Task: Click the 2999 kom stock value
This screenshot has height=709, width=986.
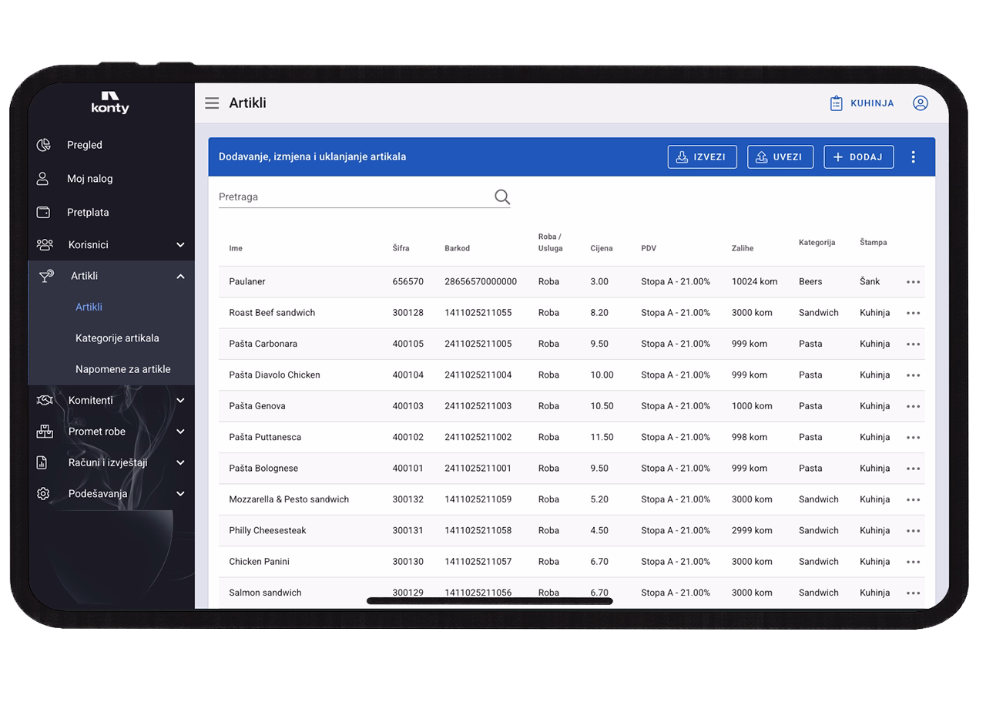Action: tap(752, 531)
